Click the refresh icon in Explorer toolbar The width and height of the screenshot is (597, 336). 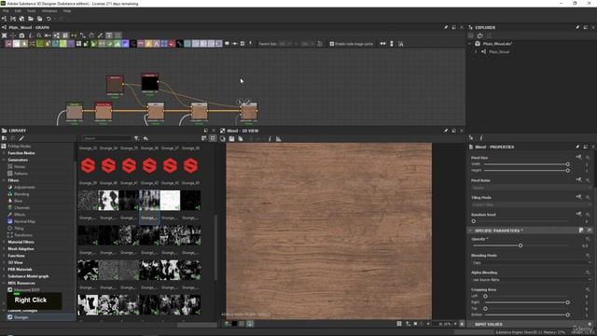pyautogui.click(x=479, y=35)
